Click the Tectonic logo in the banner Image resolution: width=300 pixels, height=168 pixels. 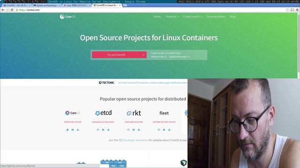(x=106, y=83)
